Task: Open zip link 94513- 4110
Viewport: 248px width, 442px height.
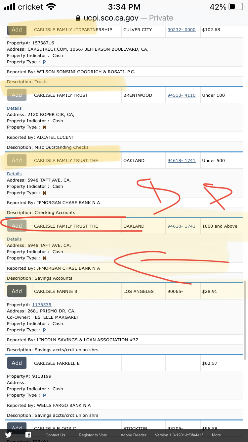Action: click(x=182, y=95)
